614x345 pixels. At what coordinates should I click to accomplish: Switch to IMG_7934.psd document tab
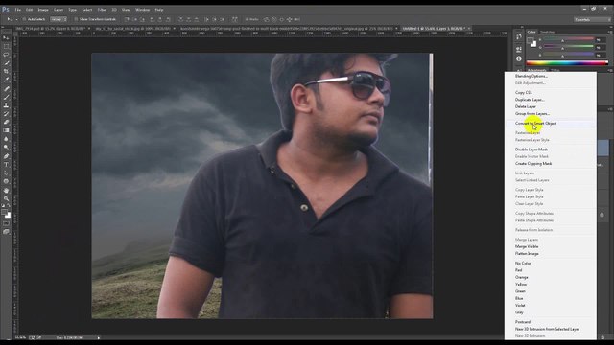[x=51, y=29]
